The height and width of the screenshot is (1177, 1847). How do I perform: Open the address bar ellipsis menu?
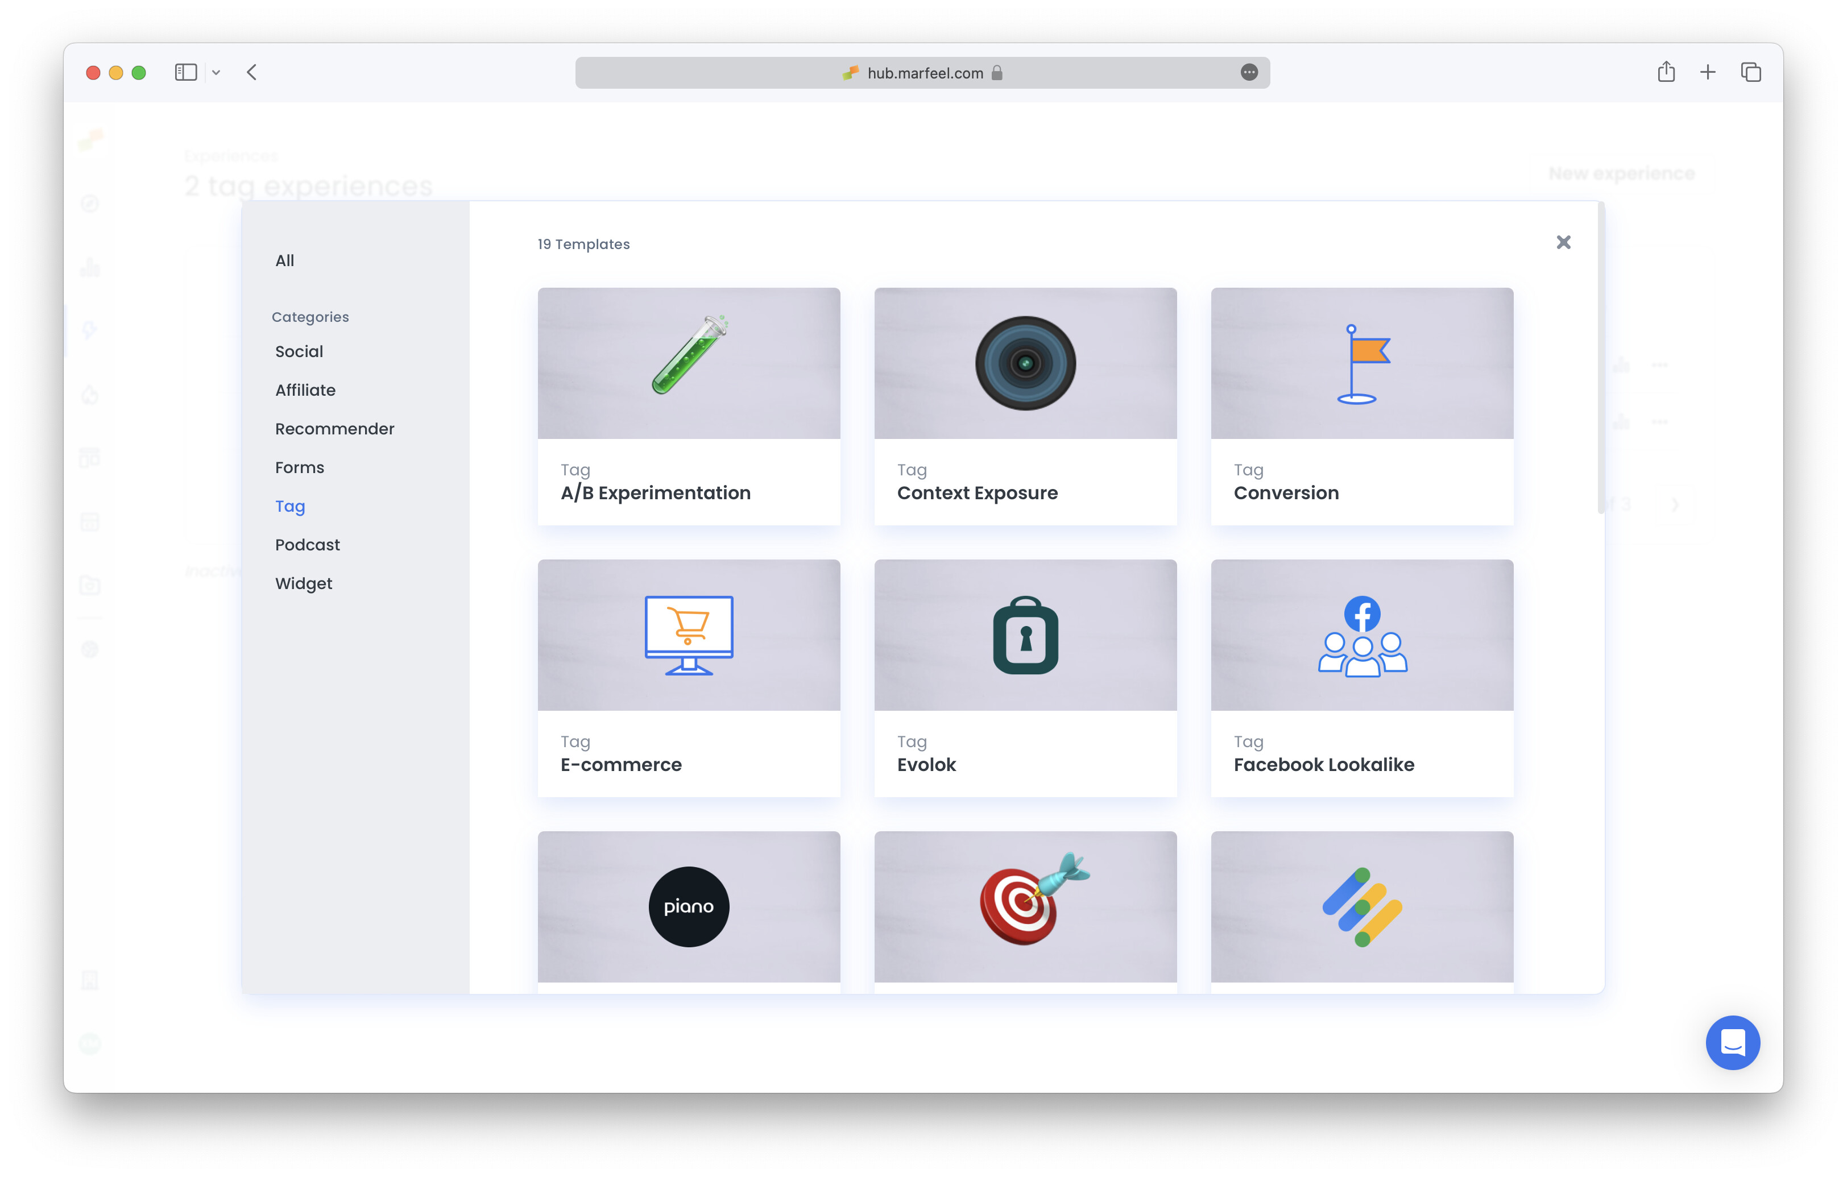[x=1250, y=72]
